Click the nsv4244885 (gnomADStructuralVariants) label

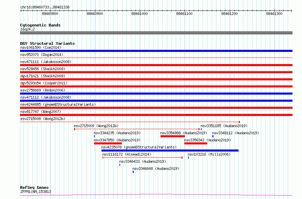[x=58, y=104]
